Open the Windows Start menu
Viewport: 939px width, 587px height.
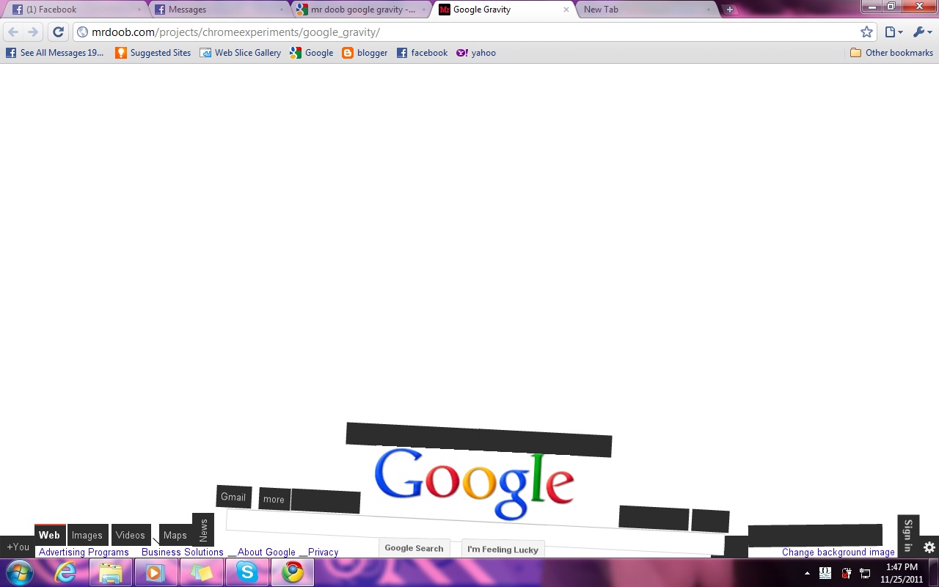[x=19, y=572]
